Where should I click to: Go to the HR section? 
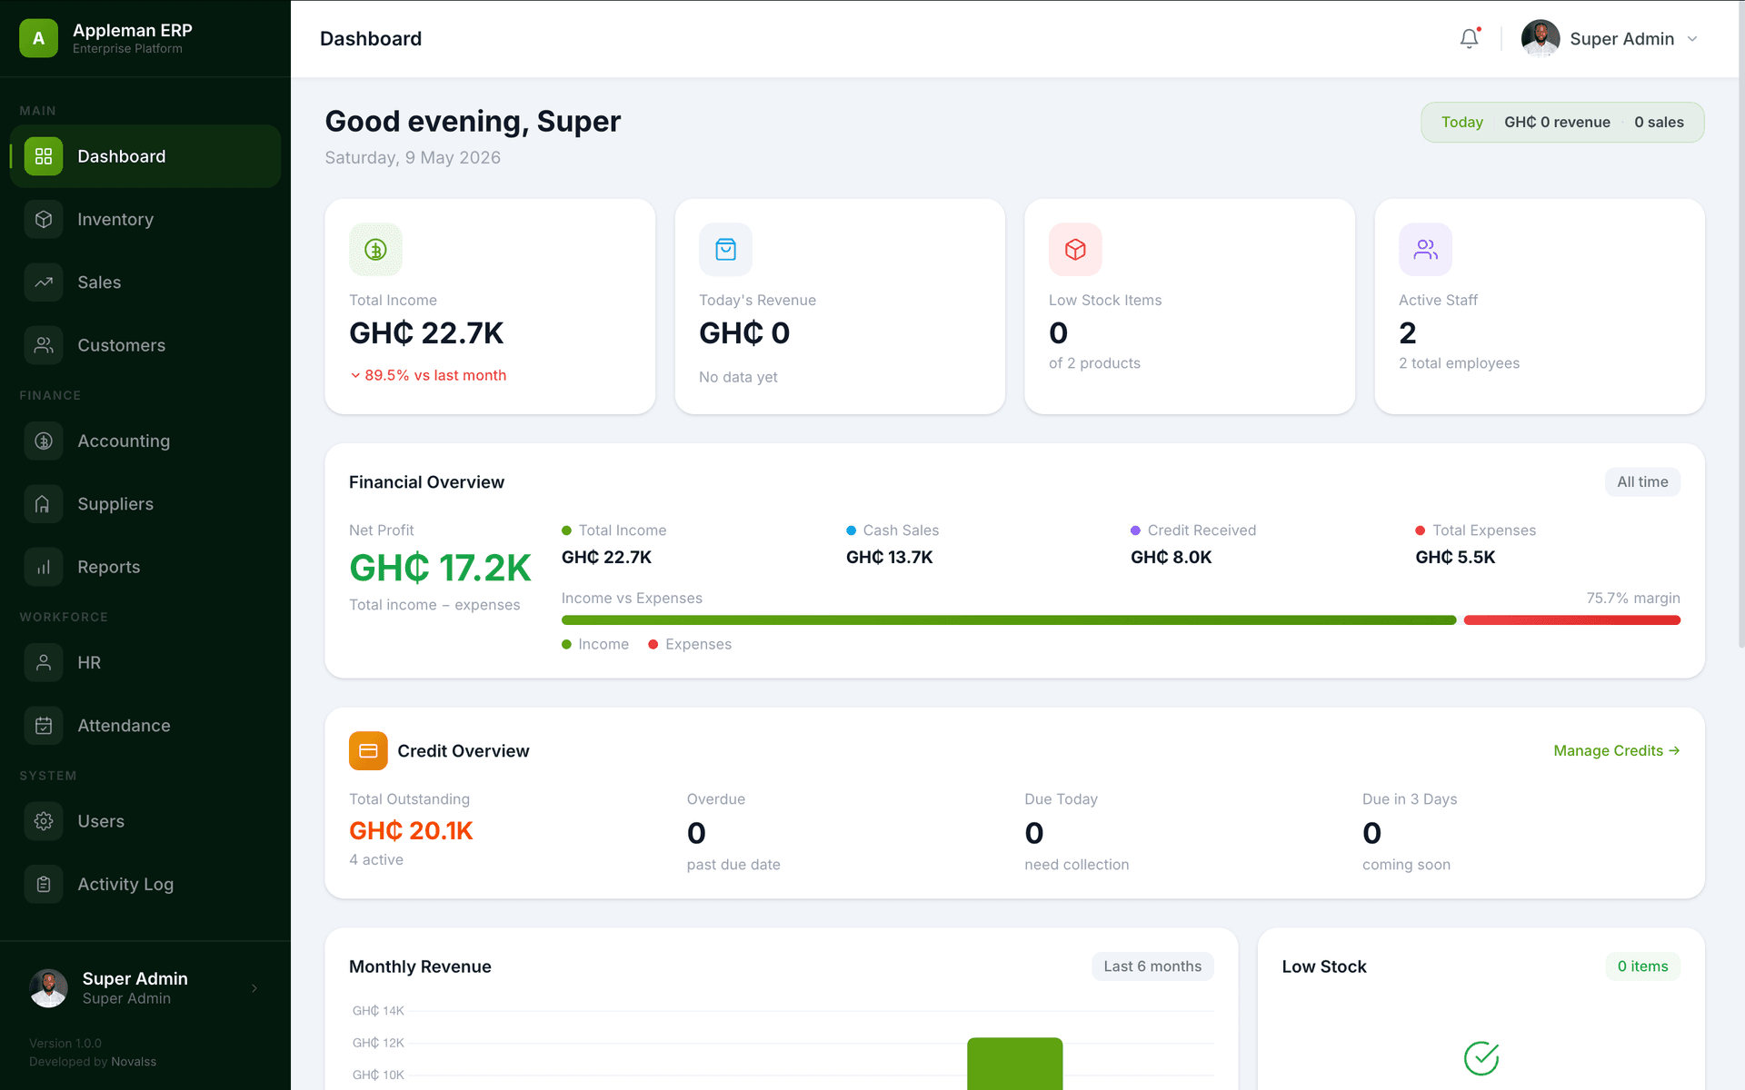[x=145, y=662]
